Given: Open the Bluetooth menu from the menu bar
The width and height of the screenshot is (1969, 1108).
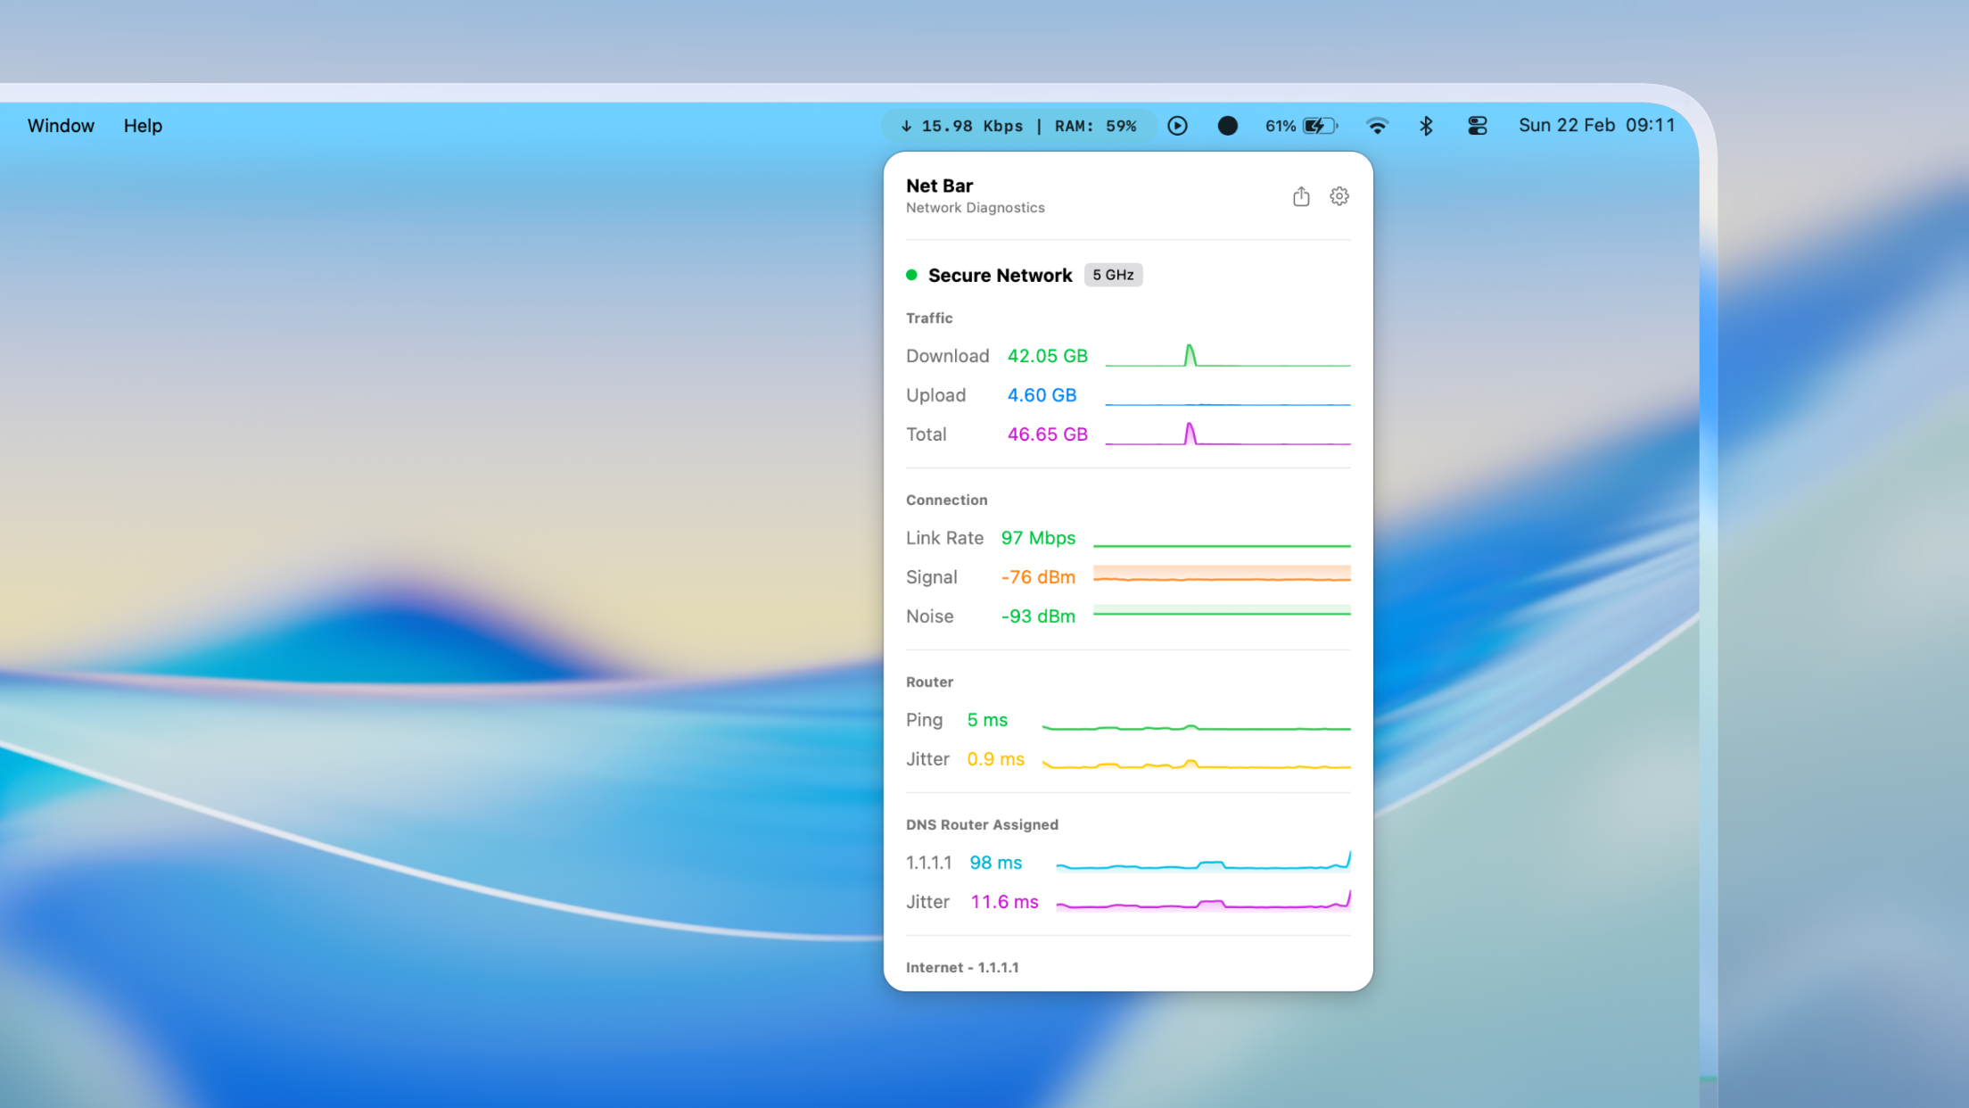Looking at the screenshot, I should coord(1427,126).
